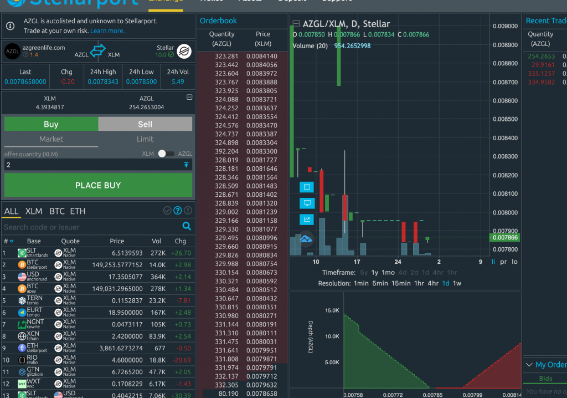Click the BTC stellarport bitcoin icon
This screenshot has height=398, width=567.
pos(22,265)
